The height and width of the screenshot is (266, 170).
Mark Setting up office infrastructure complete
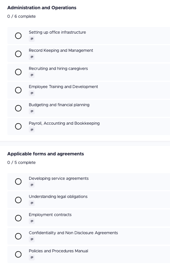18,36
